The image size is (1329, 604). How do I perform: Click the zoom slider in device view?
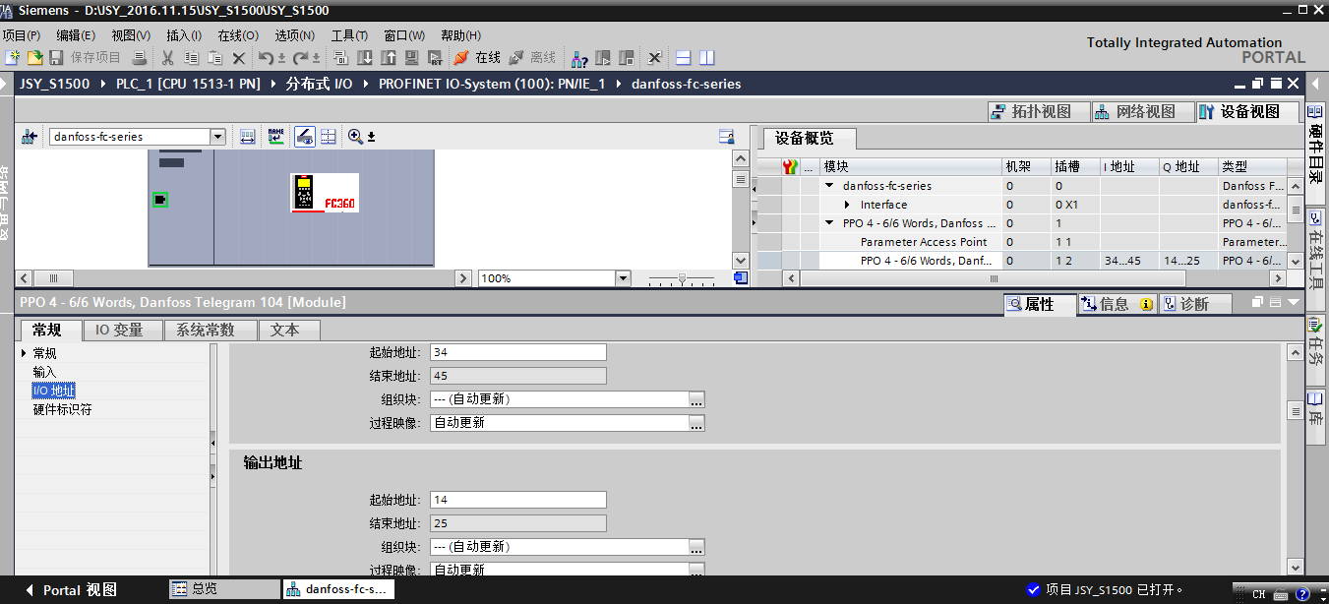[x=682, y=278]
